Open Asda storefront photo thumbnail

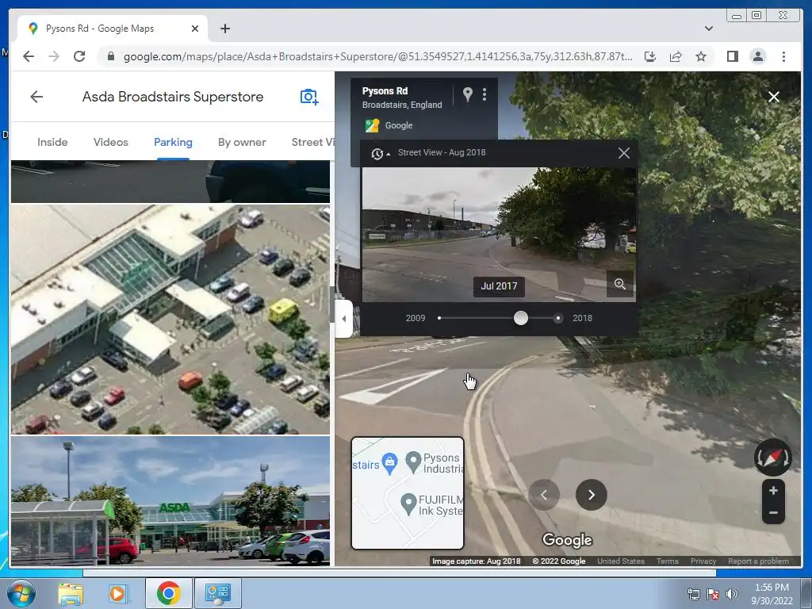[170, 501]
